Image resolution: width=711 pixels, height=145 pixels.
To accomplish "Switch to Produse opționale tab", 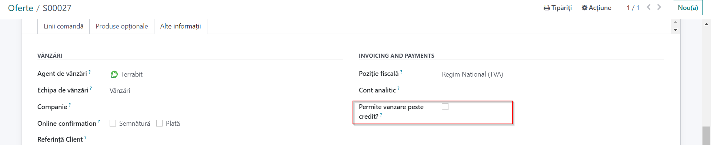I will point(122,26).
